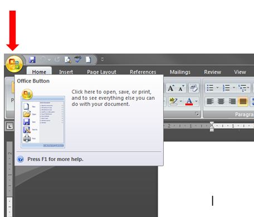This screenshot has height=217, width=254.
Task: Clear formatting with the eraser icon
Action: click(x=194, y=88)
